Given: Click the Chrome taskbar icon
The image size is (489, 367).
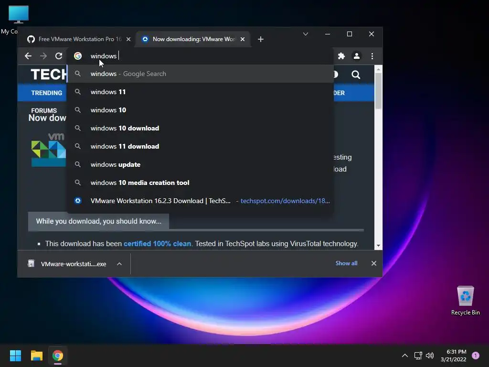Looking at the screenshot, I should (x=58, y=356).
